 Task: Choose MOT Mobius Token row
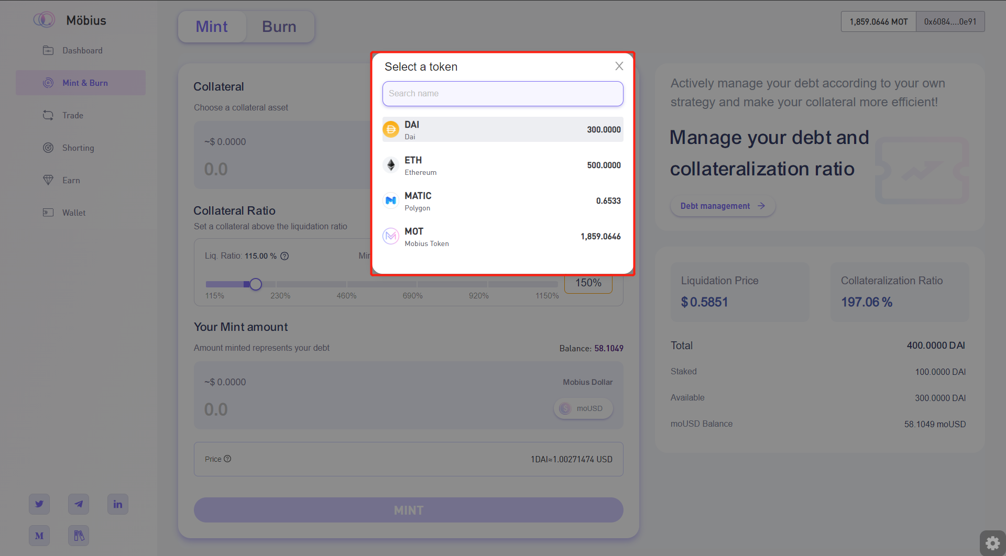[503, 236]
